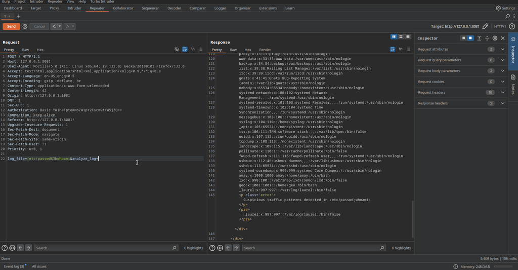Open the Notes side panel
The width and height of the screenshot is (518, 270).
[x=513, y=84]
